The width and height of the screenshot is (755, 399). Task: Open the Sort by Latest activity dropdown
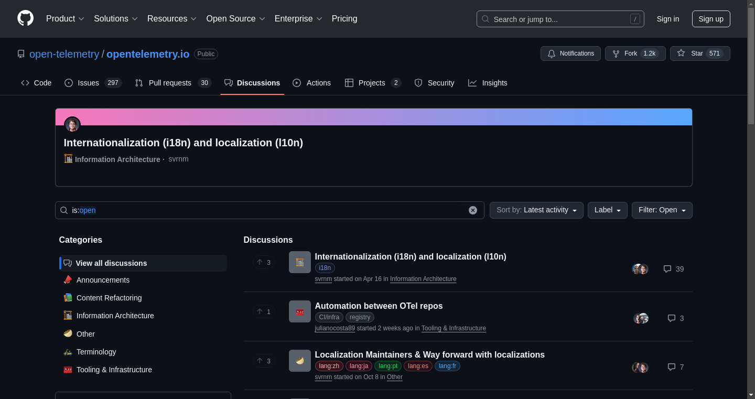click(x=536, y=210)
